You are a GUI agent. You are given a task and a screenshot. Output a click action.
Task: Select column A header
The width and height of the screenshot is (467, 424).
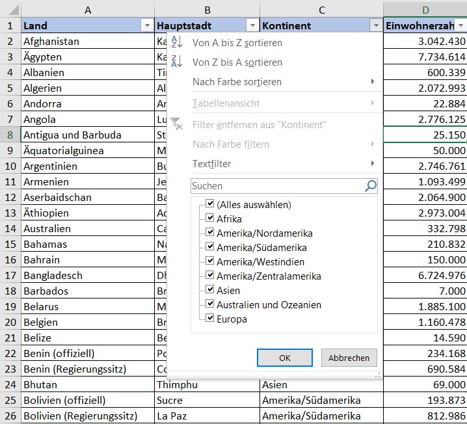(88, 10)
